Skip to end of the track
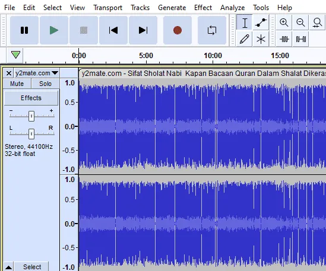Image resolution: width=326 pixels, height=271 pixels. click(143, 30)
